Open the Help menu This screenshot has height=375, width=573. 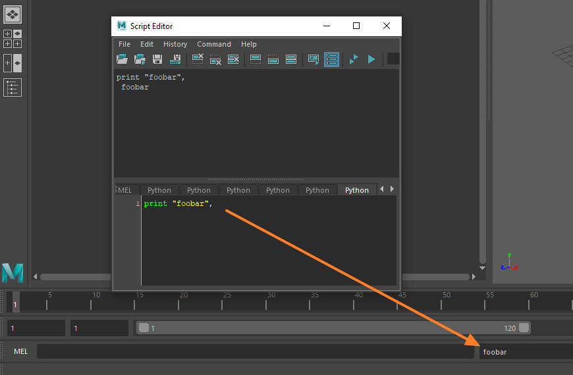point(249,44)
